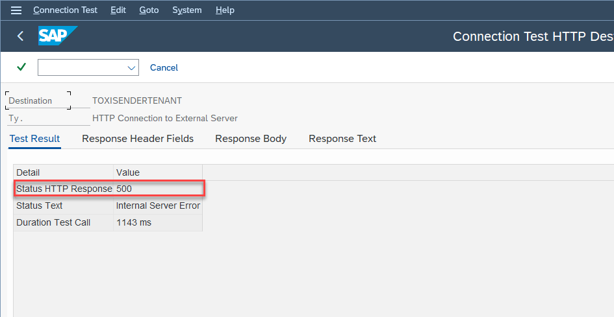Open the Help menu
614x317 pixels.
(225, 10)
